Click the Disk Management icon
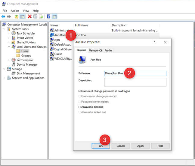195x166 pixels. 14,73
